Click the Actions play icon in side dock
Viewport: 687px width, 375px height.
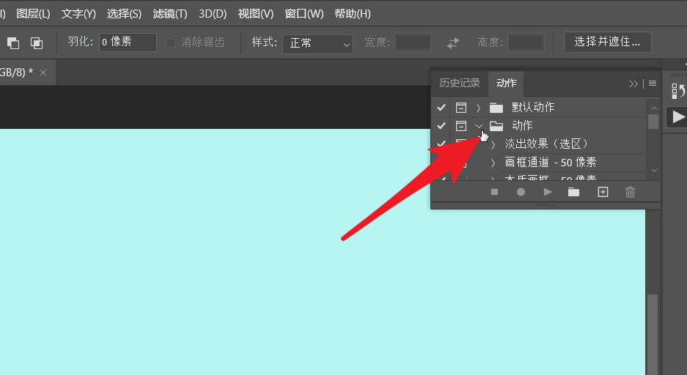677,117
